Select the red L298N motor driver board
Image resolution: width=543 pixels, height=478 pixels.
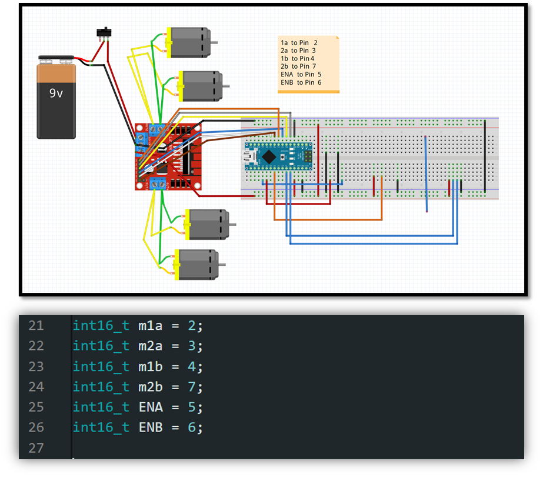click(168, 157)
